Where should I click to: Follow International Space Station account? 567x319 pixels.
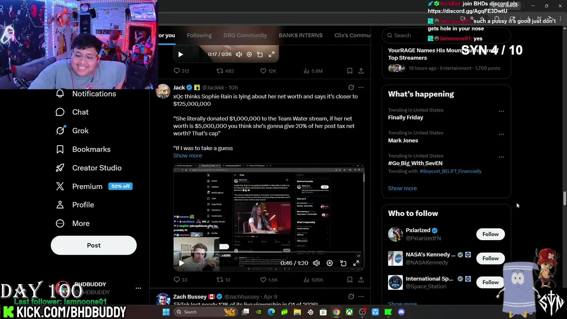coord(490,282)
